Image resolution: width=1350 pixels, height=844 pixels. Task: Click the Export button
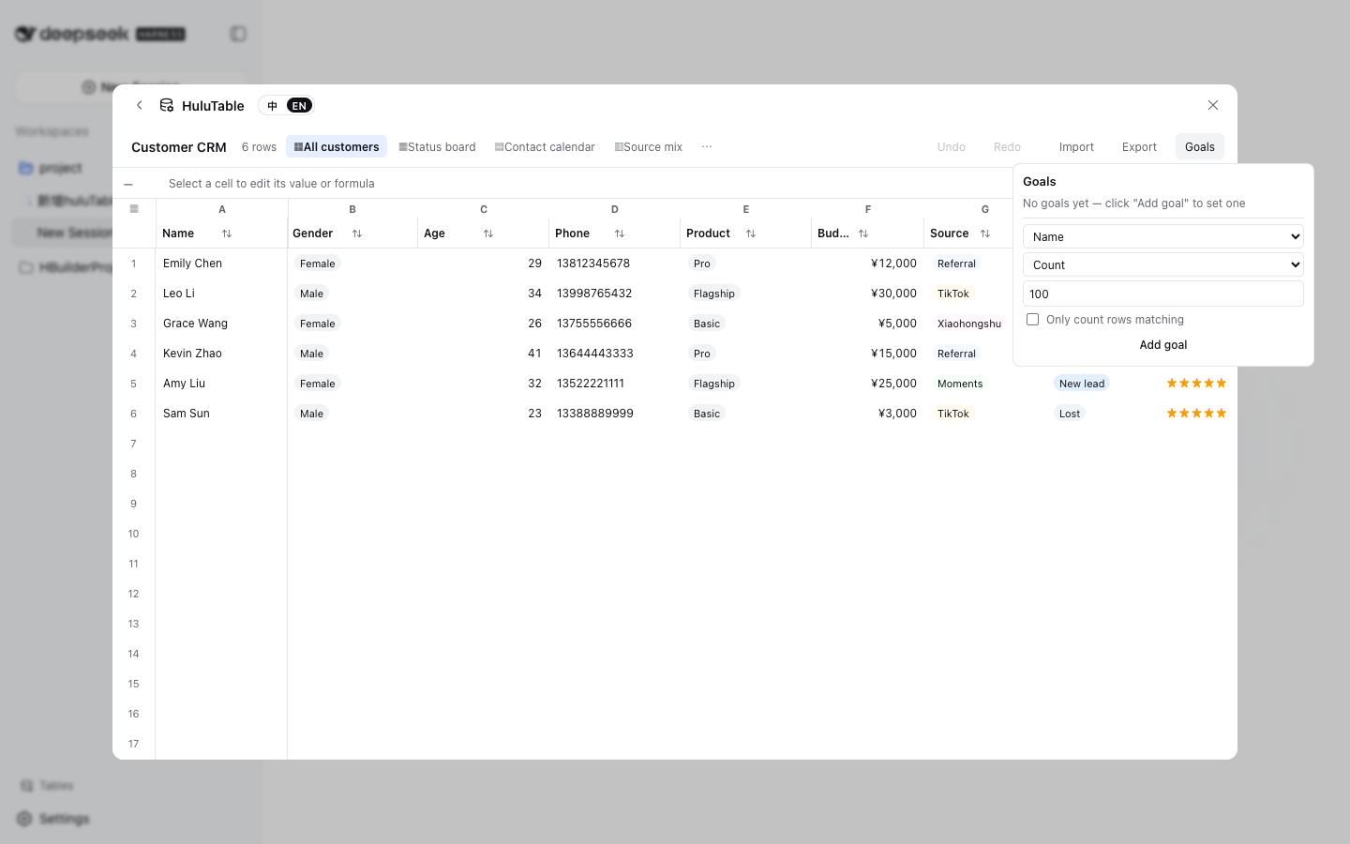(x=1139, y=146)
